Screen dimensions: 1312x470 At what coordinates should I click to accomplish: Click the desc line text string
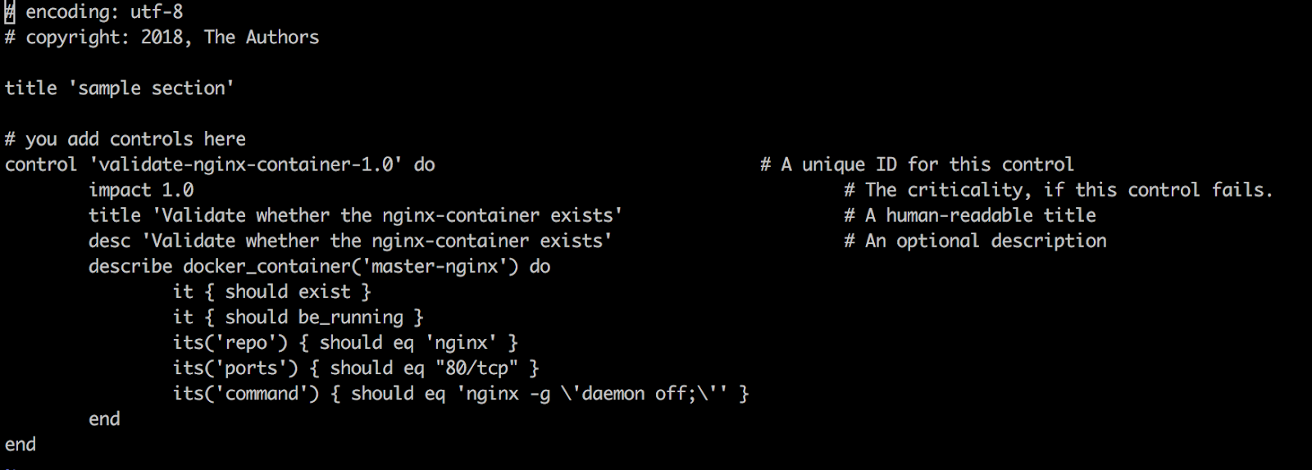click(x=377, y=241)
